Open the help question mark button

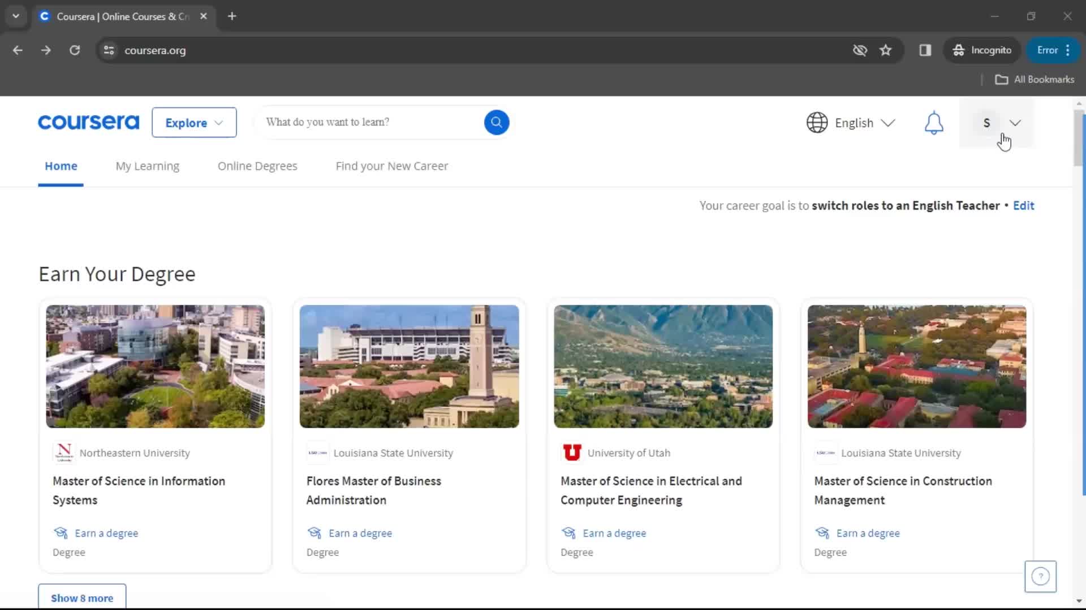point(1040,576)
